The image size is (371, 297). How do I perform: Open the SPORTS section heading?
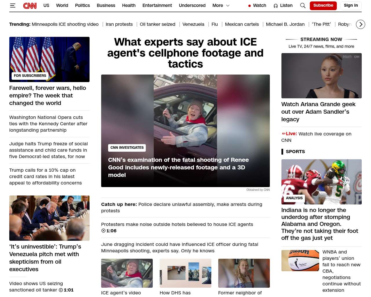point(295,152)
